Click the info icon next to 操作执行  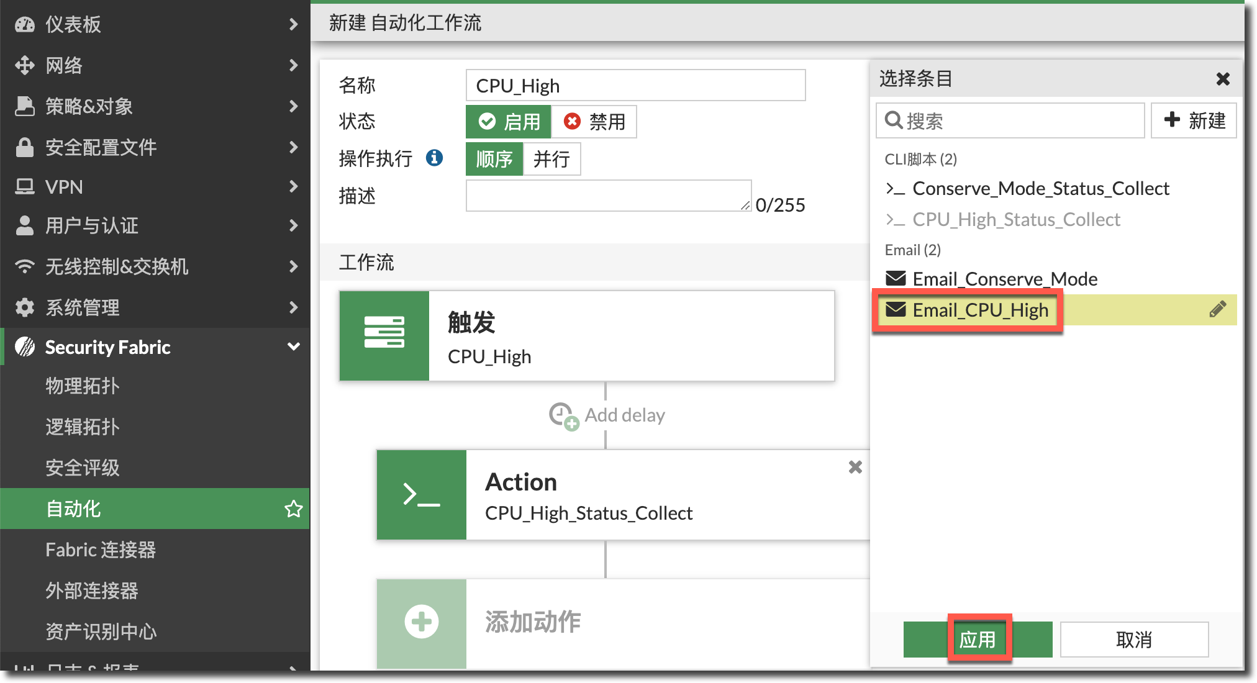coord(434,158)
